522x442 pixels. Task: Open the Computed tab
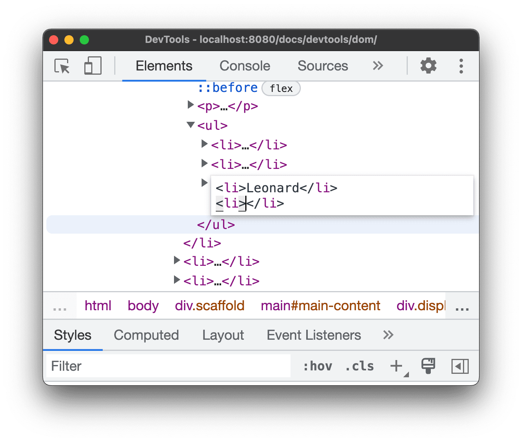pos(146,335)
